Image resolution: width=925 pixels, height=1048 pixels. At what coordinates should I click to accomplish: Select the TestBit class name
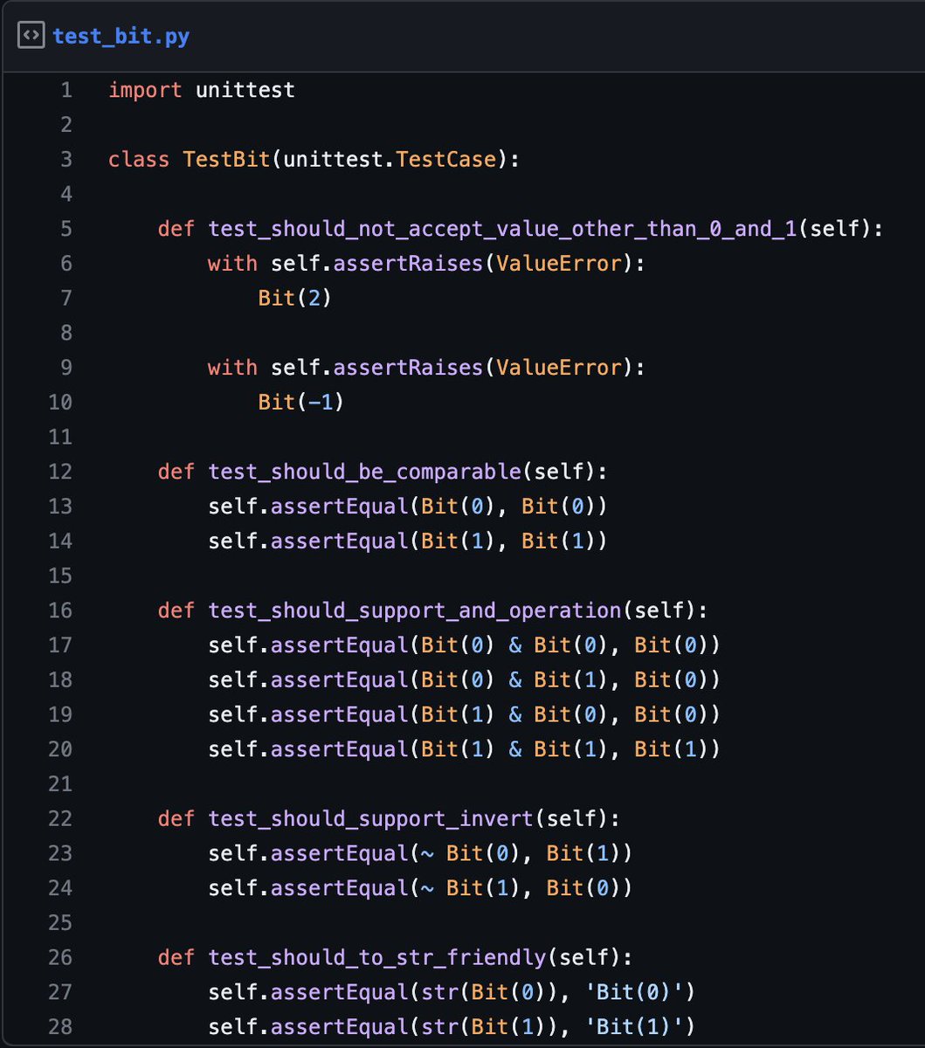click(x=224, y=159)
